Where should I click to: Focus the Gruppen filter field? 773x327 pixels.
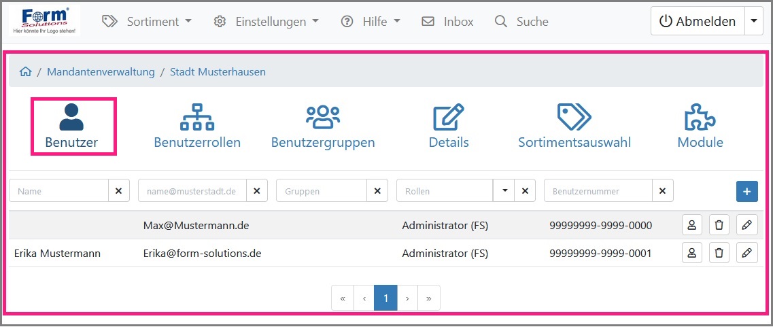pyautogui.click(x=322, y=191)
